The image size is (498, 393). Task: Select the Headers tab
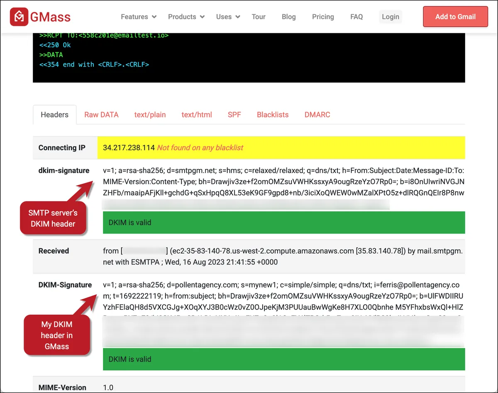point(54,115)
